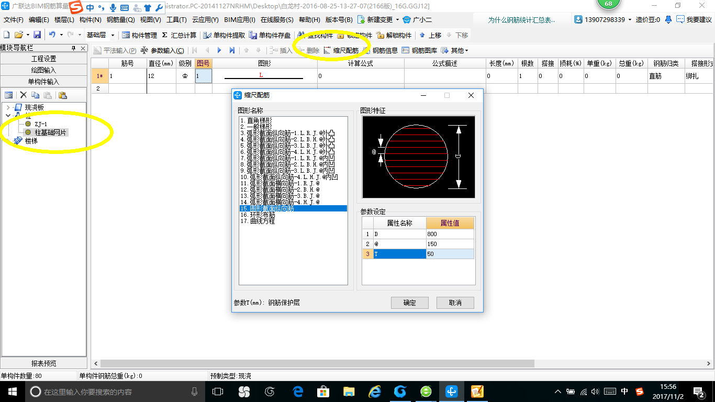Open BIM应用(I) menu
The image size is (715, 402).
pos(239,20)
